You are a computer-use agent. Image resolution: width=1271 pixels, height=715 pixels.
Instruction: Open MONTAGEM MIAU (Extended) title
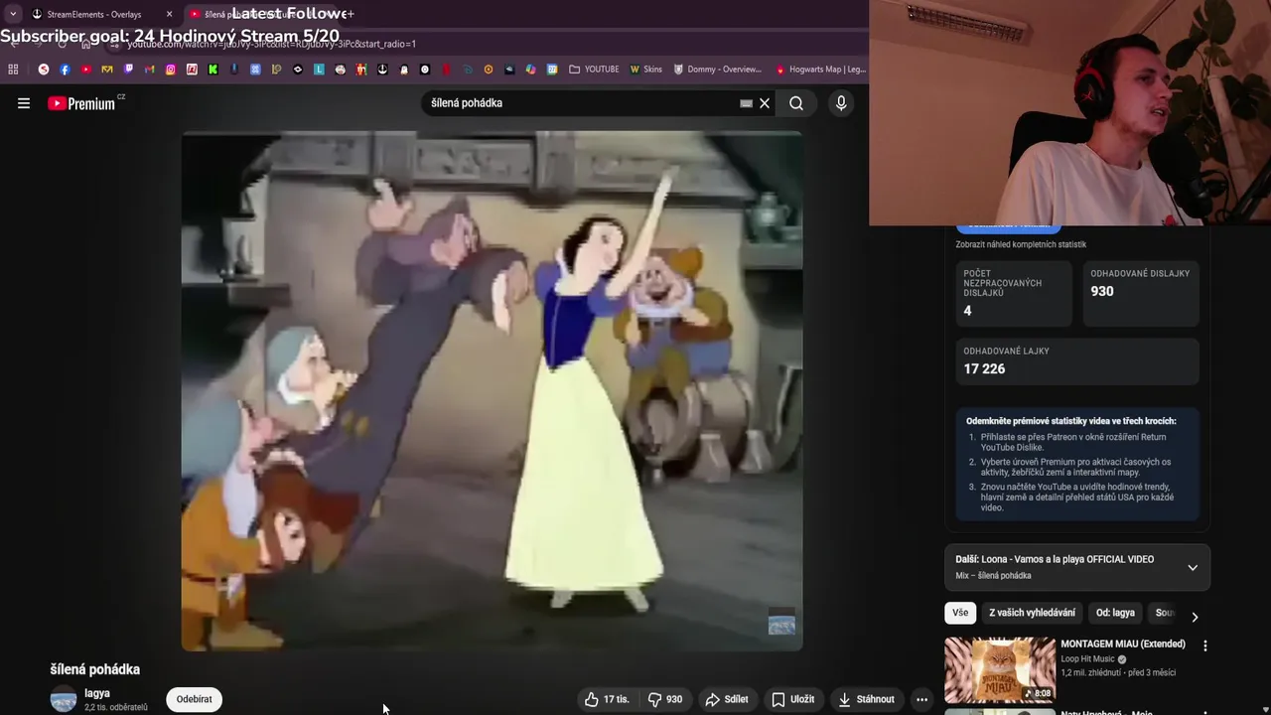tap(1123, 644)
